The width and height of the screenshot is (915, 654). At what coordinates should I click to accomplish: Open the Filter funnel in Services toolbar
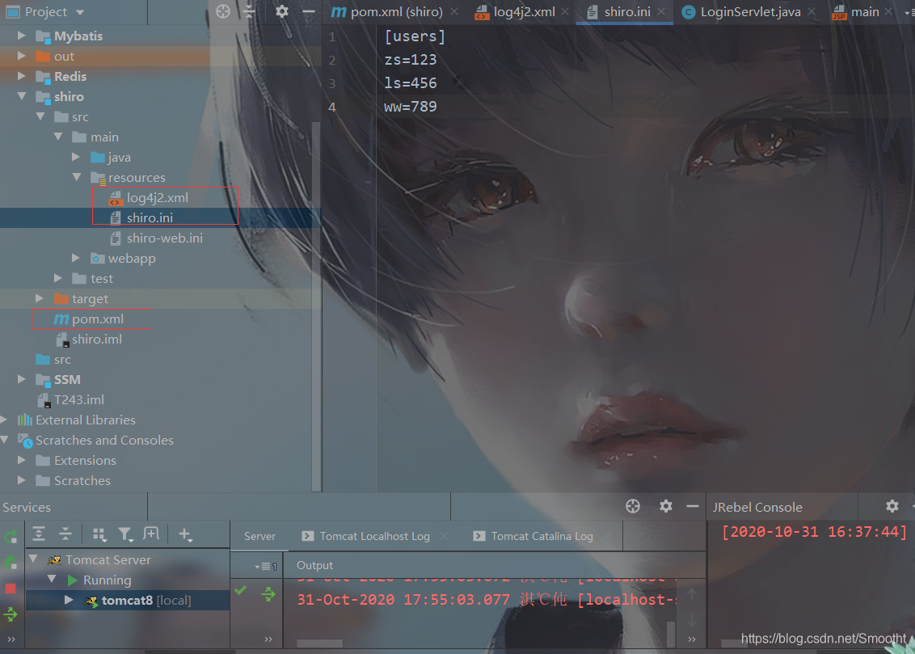tap(125, 534)
